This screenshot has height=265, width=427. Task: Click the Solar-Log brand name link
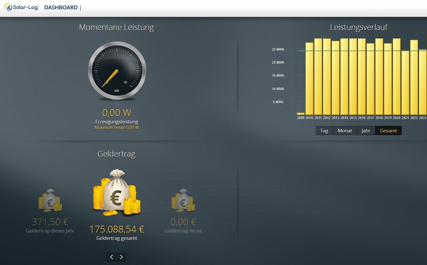(25, 7)
